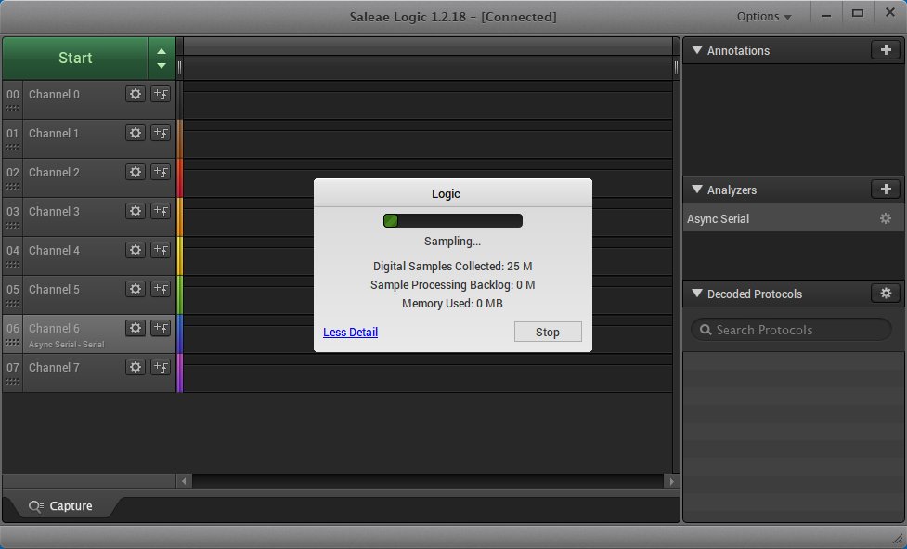Image resolution: width=907 pixels, height=549 pixels.
Task: Click the horizontal timeline scrollbar track
Action: [427, 481]
